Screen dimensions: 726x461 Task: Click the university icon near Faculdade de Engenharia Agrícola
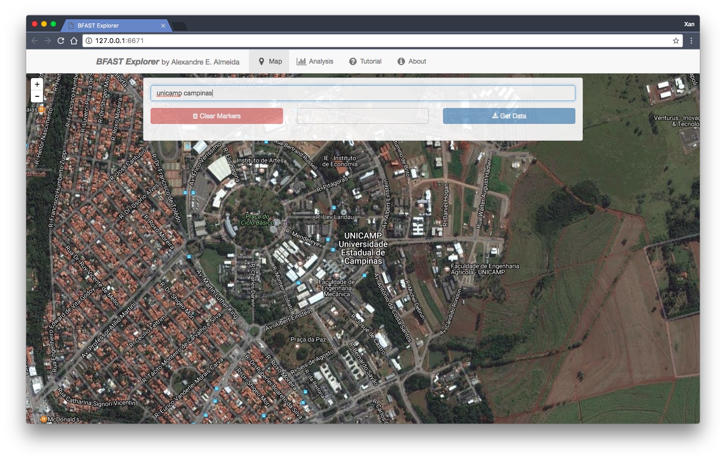[447, 269]
